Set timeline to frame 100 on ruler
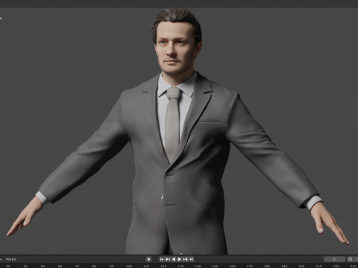Image resolution: width=358 pixels, height=268 pixels. click(x=129, y=266)
